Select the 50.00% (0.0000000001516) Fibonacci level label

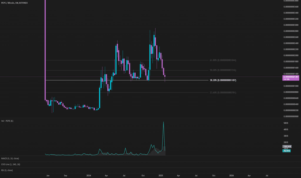point(223,70)
